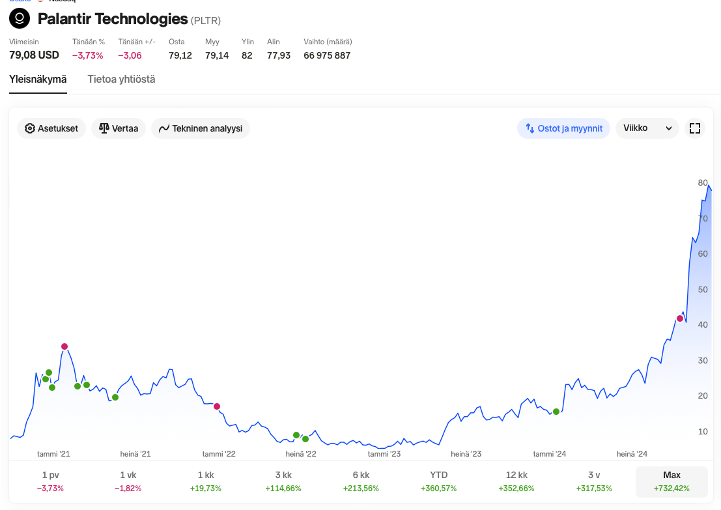
Task: Switch to Yleisnäkymä tab
Action: 38,79
